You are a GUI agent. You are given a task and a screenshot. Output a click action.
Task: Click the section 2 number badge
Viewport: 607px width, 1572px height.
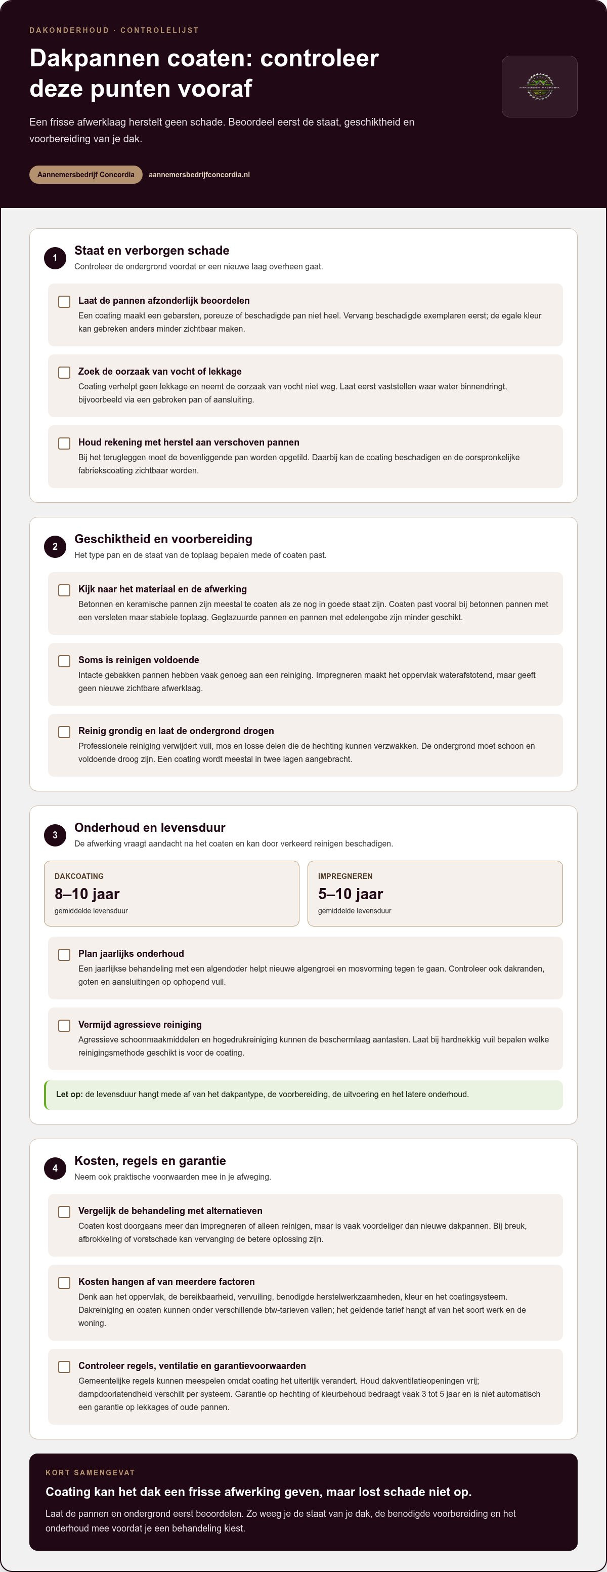coord(55,547)
